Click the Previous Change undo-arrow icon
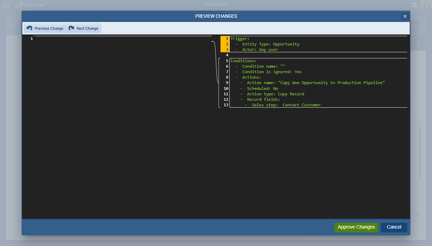This screenshot has height=246, width=432. pyautogui.click(x=29, y=28)
